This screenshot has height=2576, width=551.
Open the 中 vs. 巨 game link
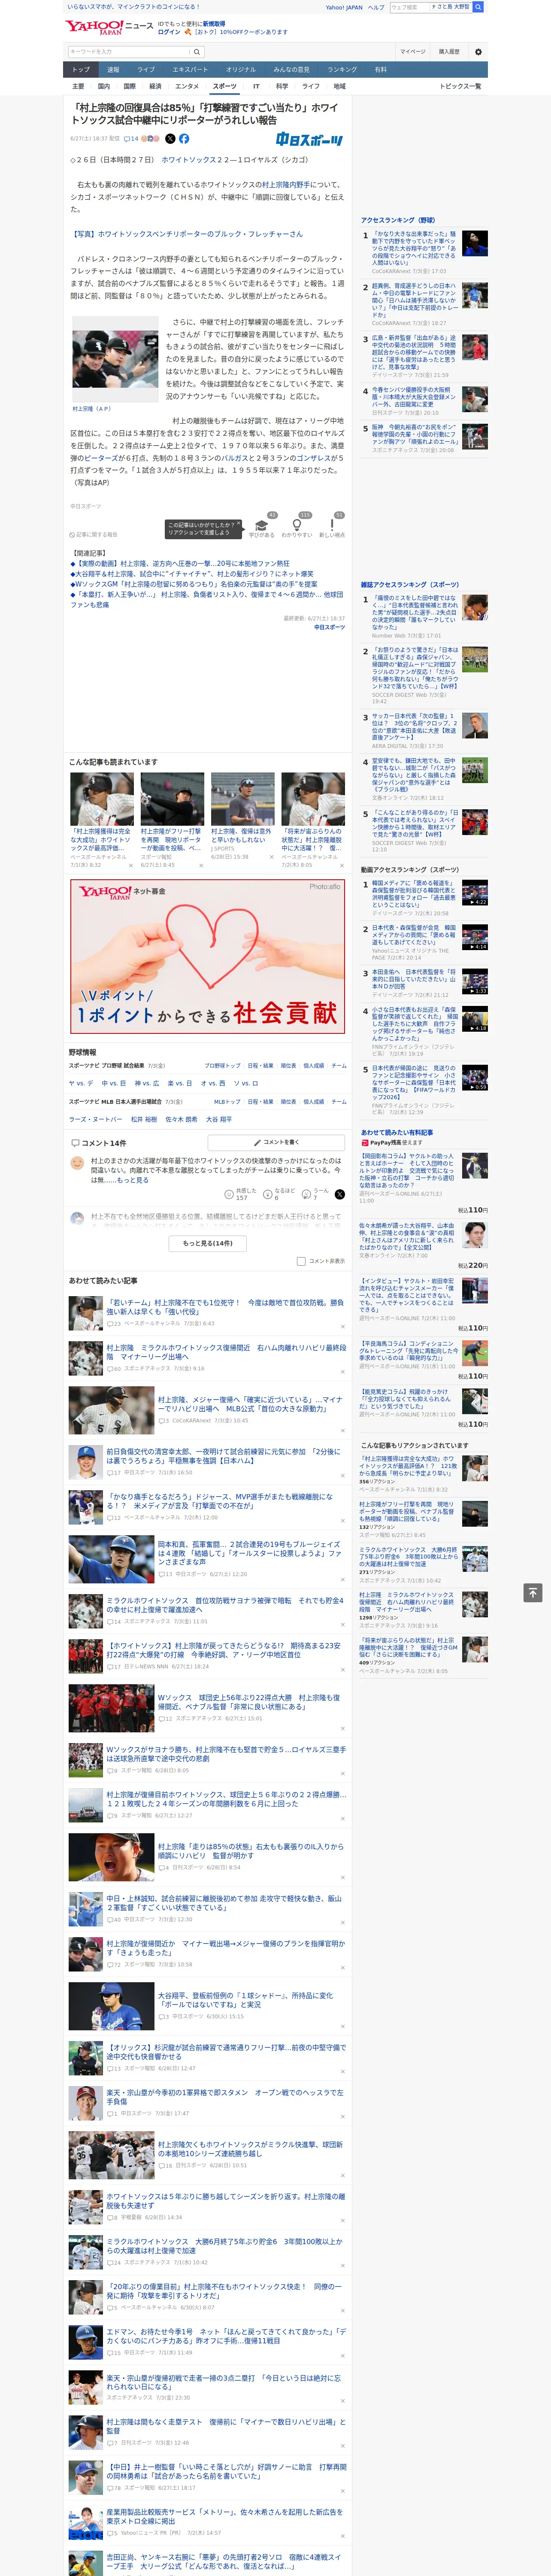coord(114,1083)
